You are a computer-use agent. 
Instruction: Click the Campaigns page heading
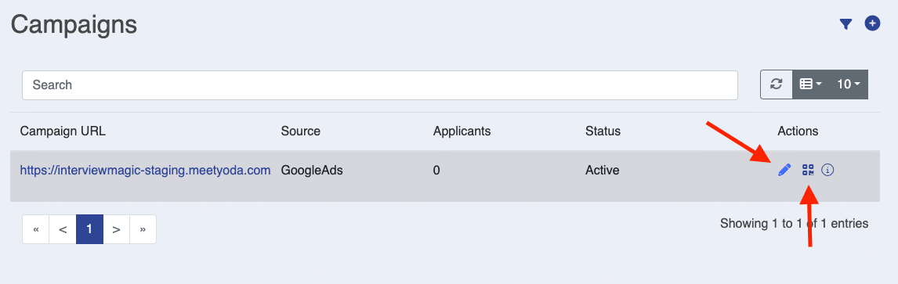[x=74, y=24]
